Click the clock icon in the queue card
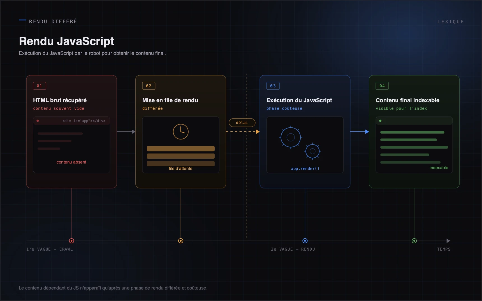This screenshot has height=301, width=482. click(181, 132)
